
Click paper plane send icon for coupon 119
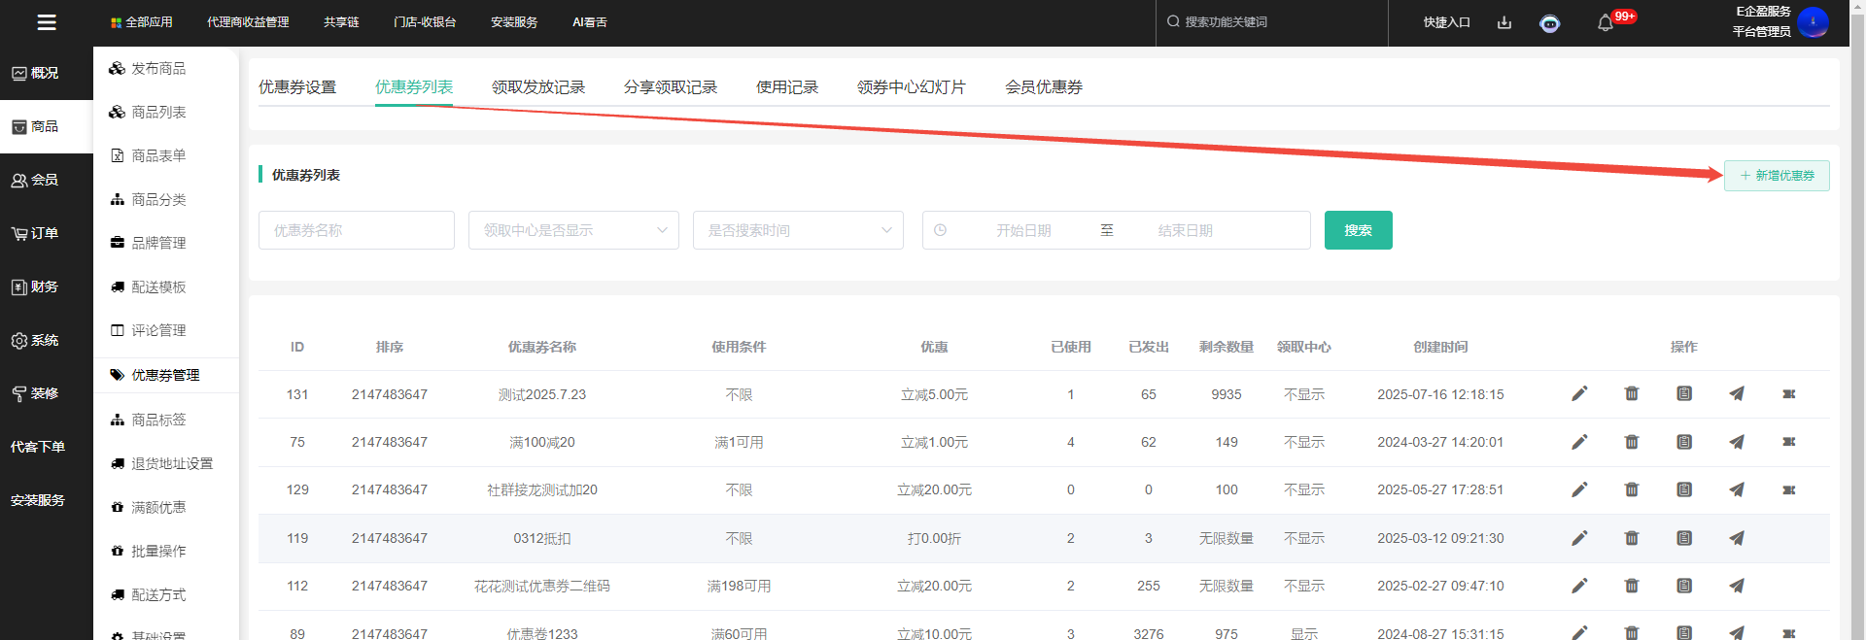coord(1737,538)
